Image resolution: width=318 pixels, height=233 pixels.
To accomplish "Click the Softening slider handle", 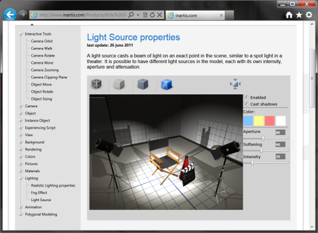I will point(261,150).
